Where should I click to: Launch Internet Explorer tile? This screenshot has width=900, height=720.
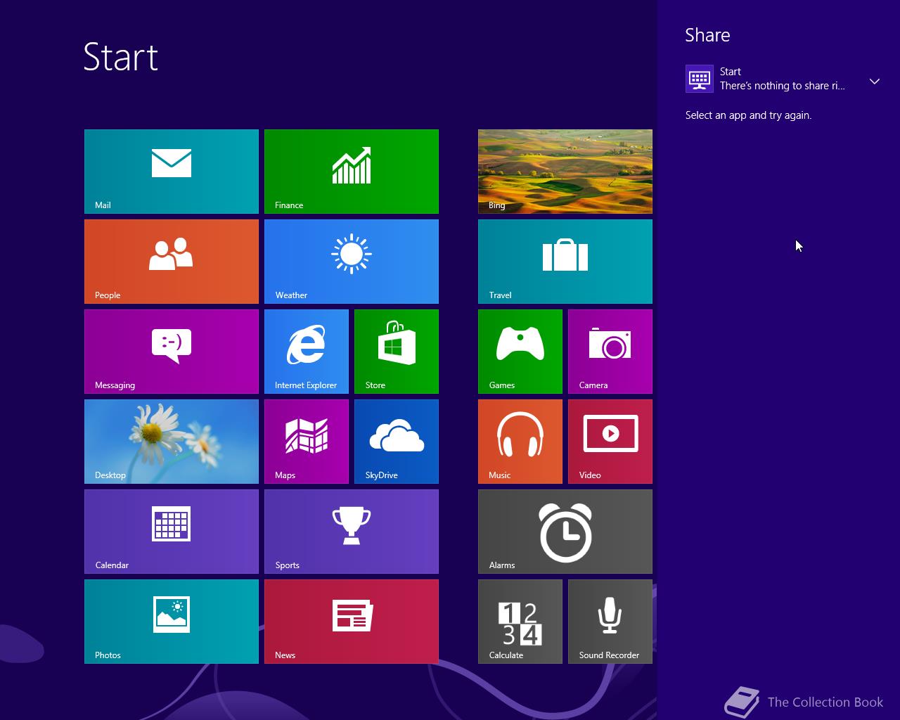click(x=307, y=352)
